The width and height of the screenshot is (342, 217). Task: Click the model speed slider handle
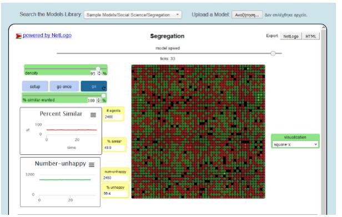click(273, 53)
